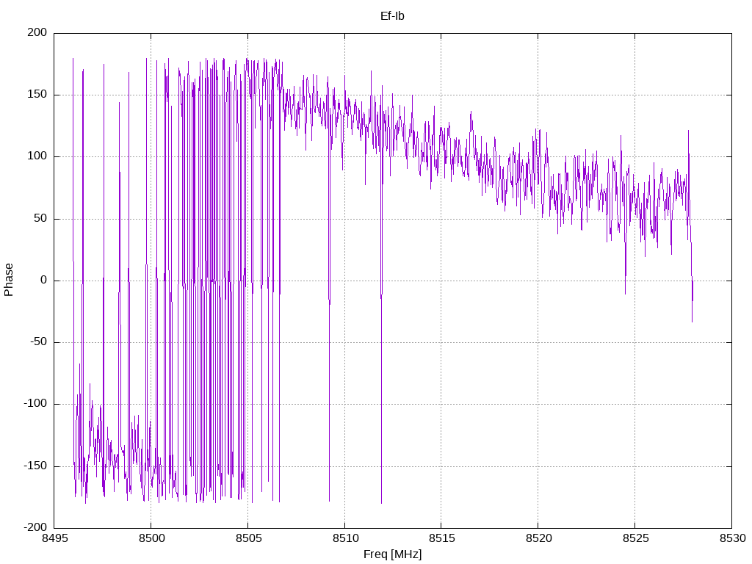Click the y-axis tick label "-200"
The height and width of the screenshot is (564, 752).
[35, 527]
